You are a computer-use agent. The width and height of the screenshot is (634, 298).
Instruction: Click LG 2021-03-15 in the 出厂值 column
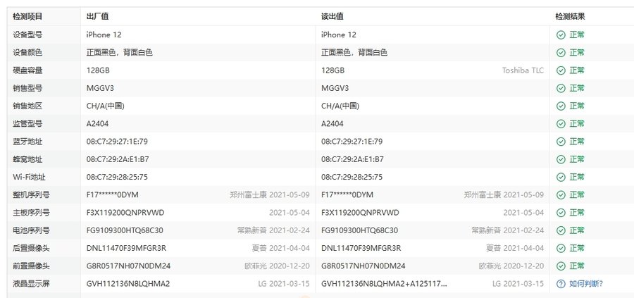coord(284,284)
